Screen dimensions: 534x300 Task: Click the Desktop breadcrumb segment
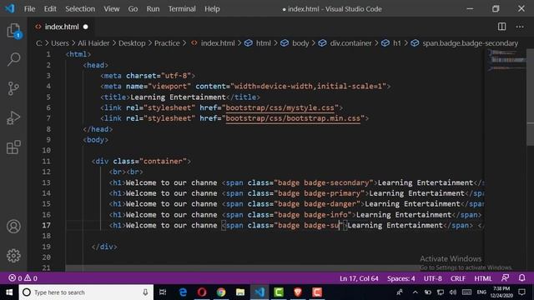click(132, 43)
